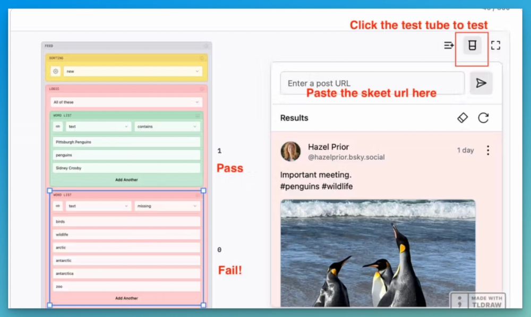The height and width of the screenshot is (317, 531).
Task: Click the icon on the green WORD LIST header
Action: [x=198, y=115]
